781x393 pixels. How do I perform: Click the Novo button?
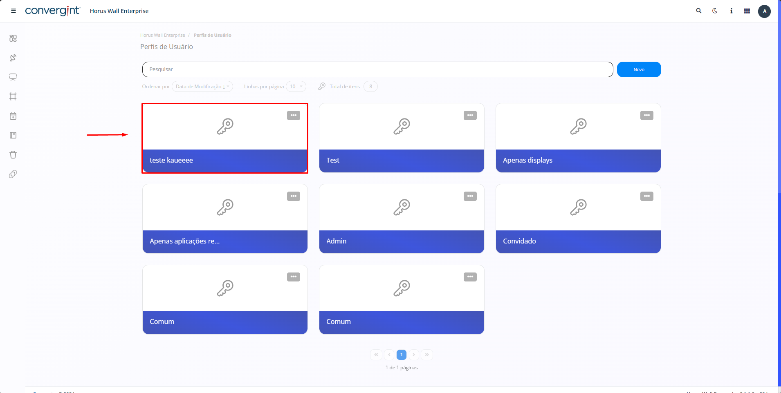(639, 69)
